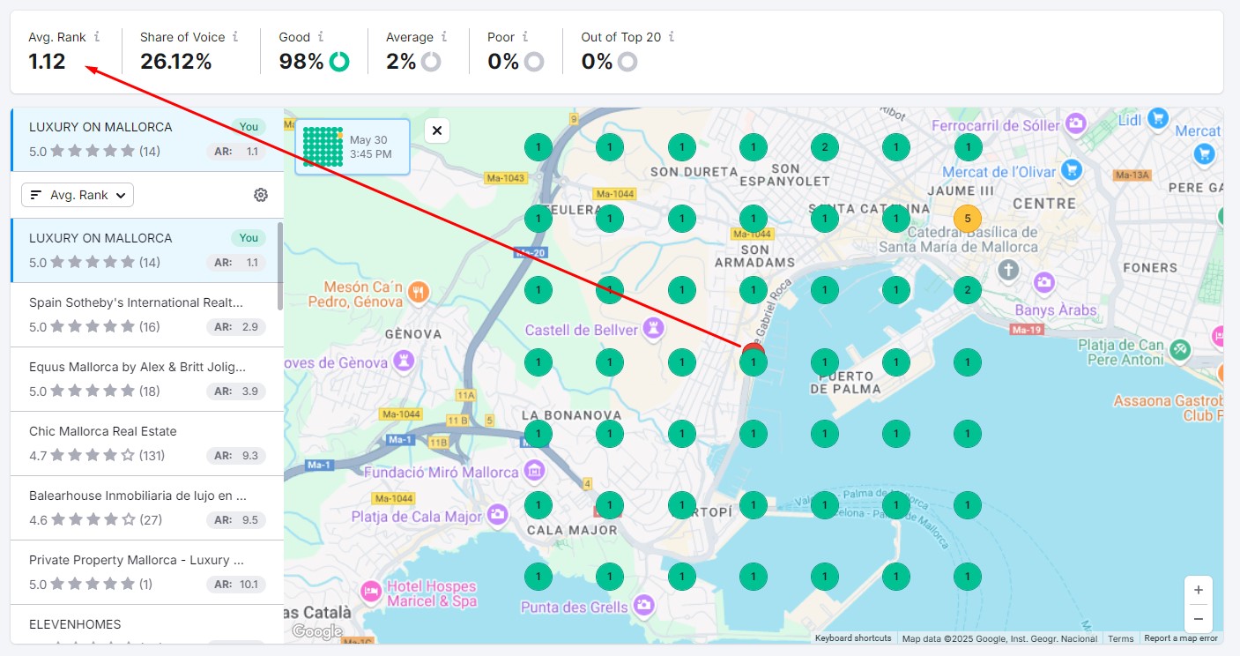Viewport: 1240px width, 656px height.
Task: Click the Poor 0% donut indicator
Action: pyautogui.click(x=534, y=62)
